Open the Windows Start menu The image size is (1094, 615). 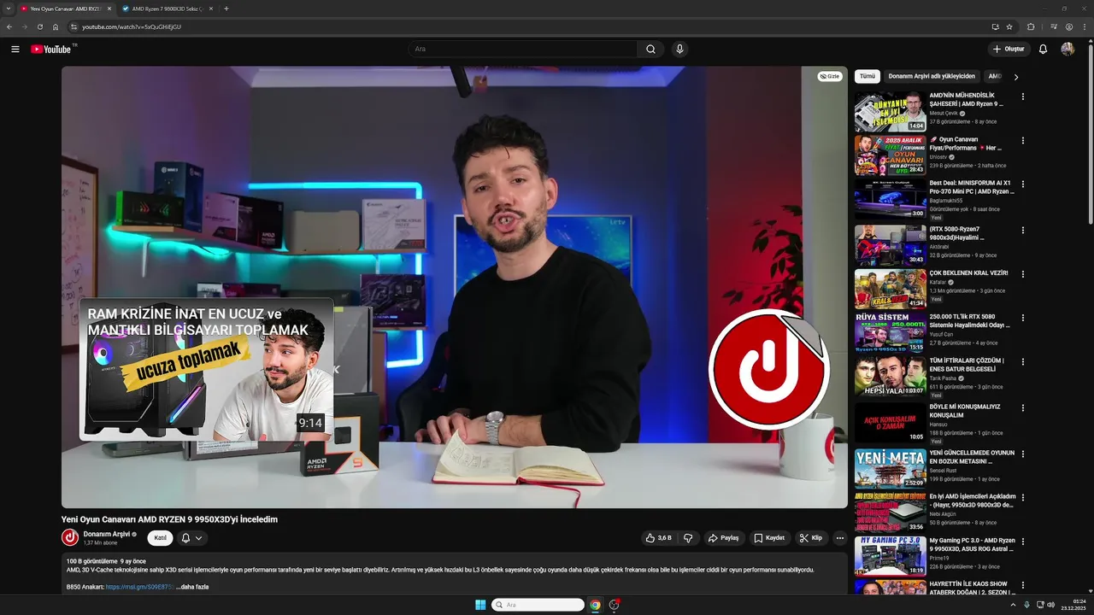[x=480, y=605]
